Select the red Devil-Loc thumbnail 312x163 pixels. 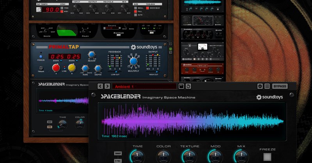click(202, 69)
